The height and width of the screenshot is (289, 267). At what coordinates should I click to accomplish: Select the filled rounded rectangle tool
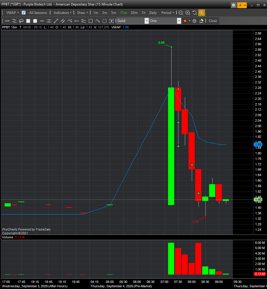tap(35, 21)
